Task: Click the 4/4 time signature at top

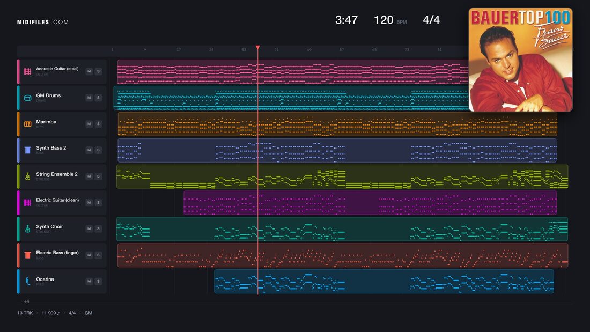Action: [x=431, y=20]
